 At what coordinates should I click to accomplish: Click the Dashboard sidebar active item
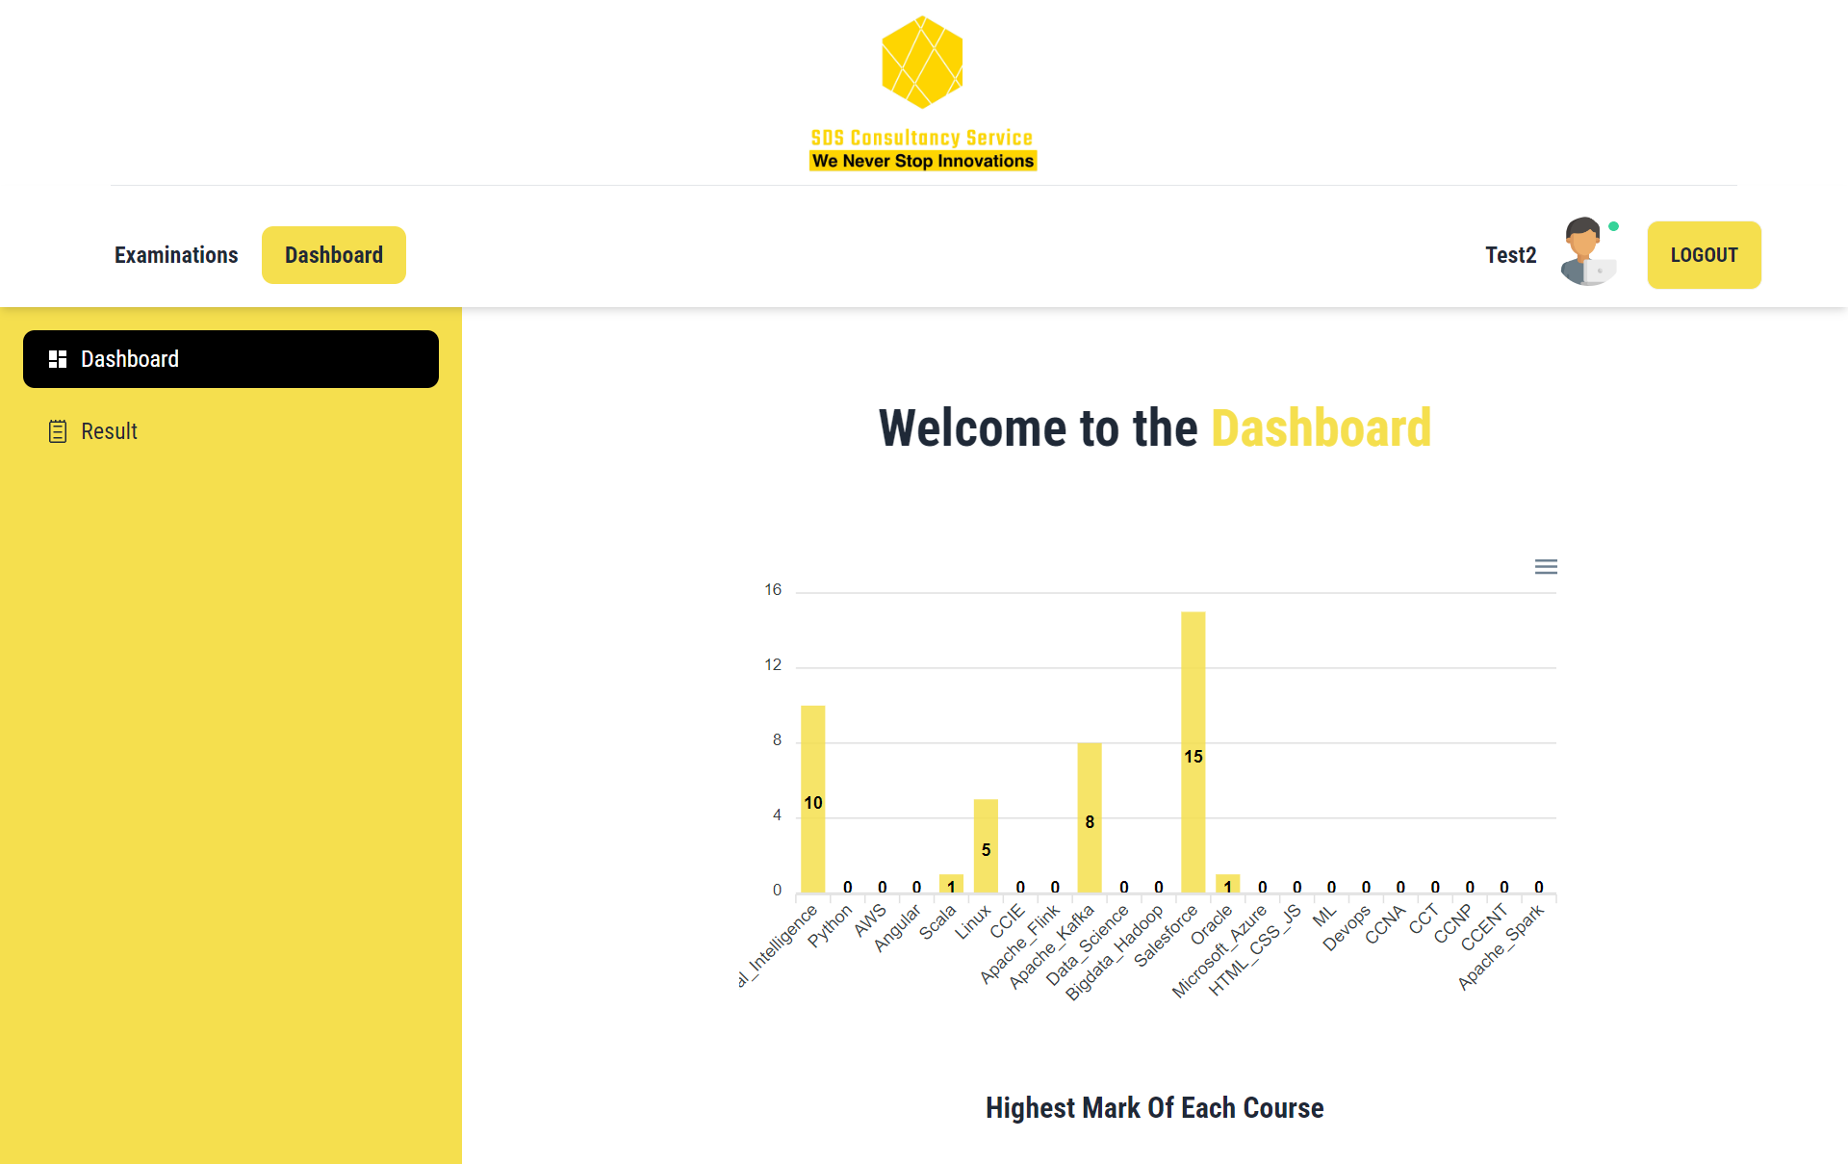pyautogui.click(x=230, y=358)
